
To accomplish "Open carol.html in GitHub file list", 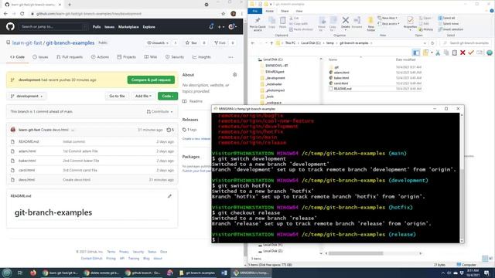I will pyautogui.click(x=26, y=170).
